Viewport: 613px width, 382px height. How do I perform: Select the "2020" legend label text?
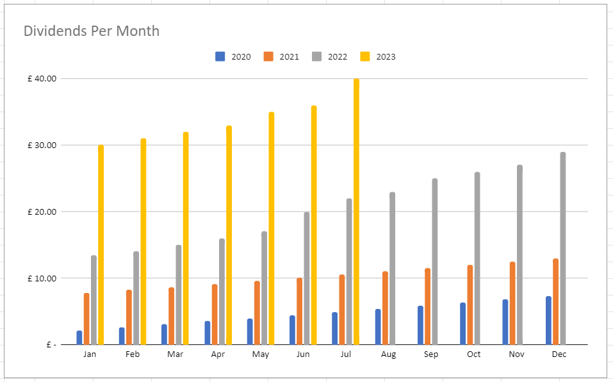pyautogui.click(x=241, y=57)
